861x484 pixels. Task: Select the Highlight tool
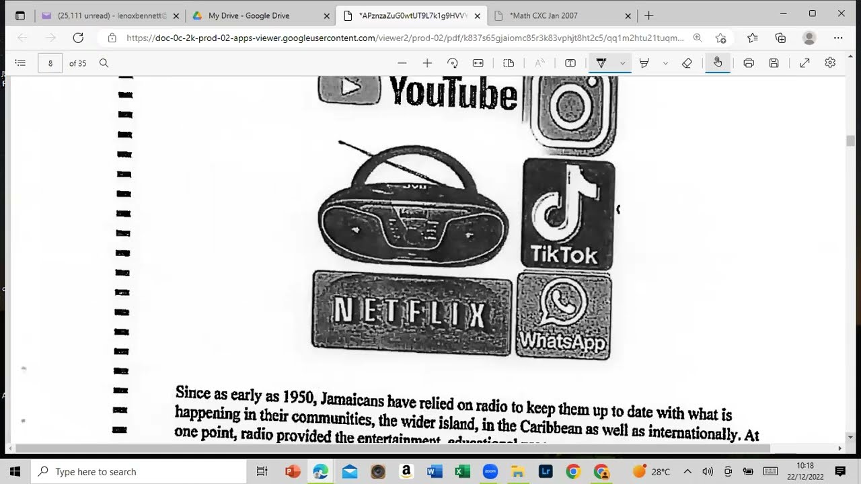pos(644,63)
